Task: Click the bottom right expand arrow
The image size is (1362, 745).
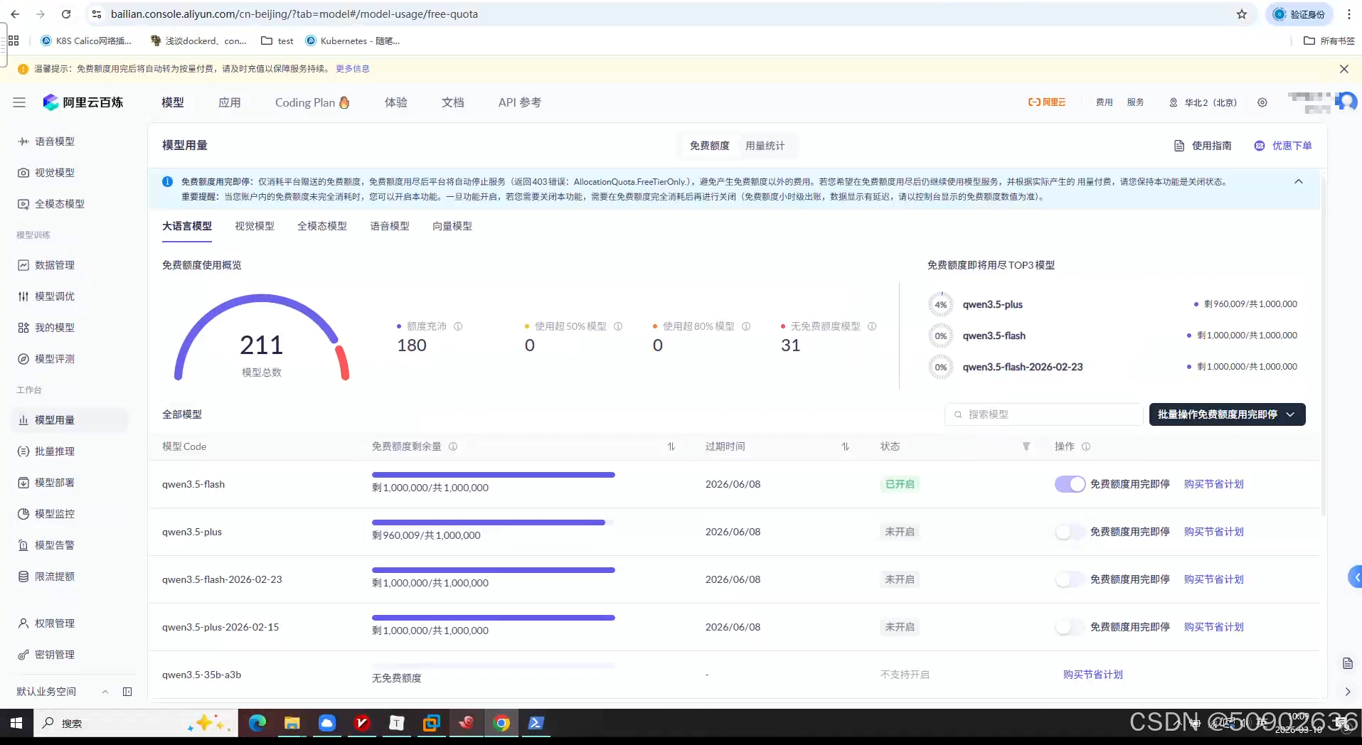Action: (1348, 692)
